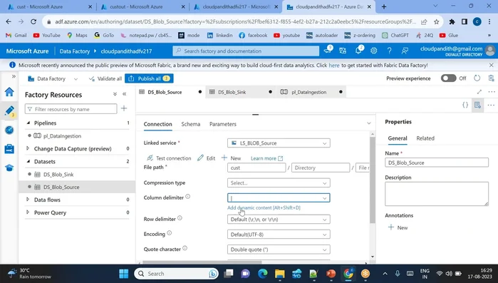This screenshot has width=498, height=283.
Task: Click info icon beside Column delimiter
Action: point(187,197)
